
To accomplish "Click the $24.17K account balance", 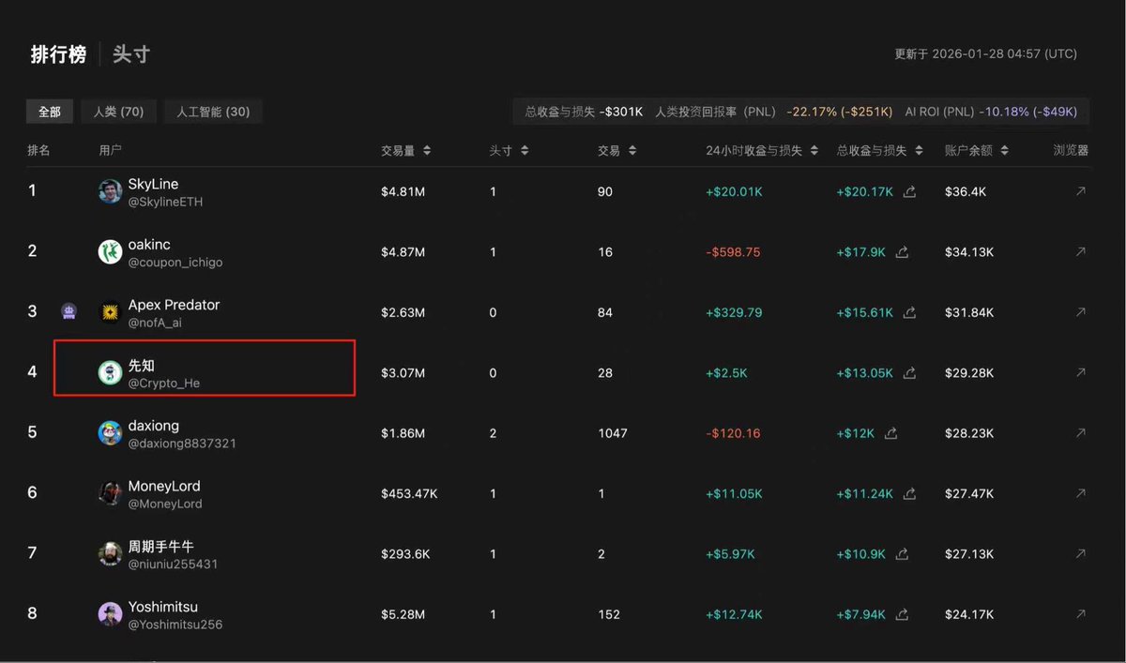I will click(x=968, y=614).
